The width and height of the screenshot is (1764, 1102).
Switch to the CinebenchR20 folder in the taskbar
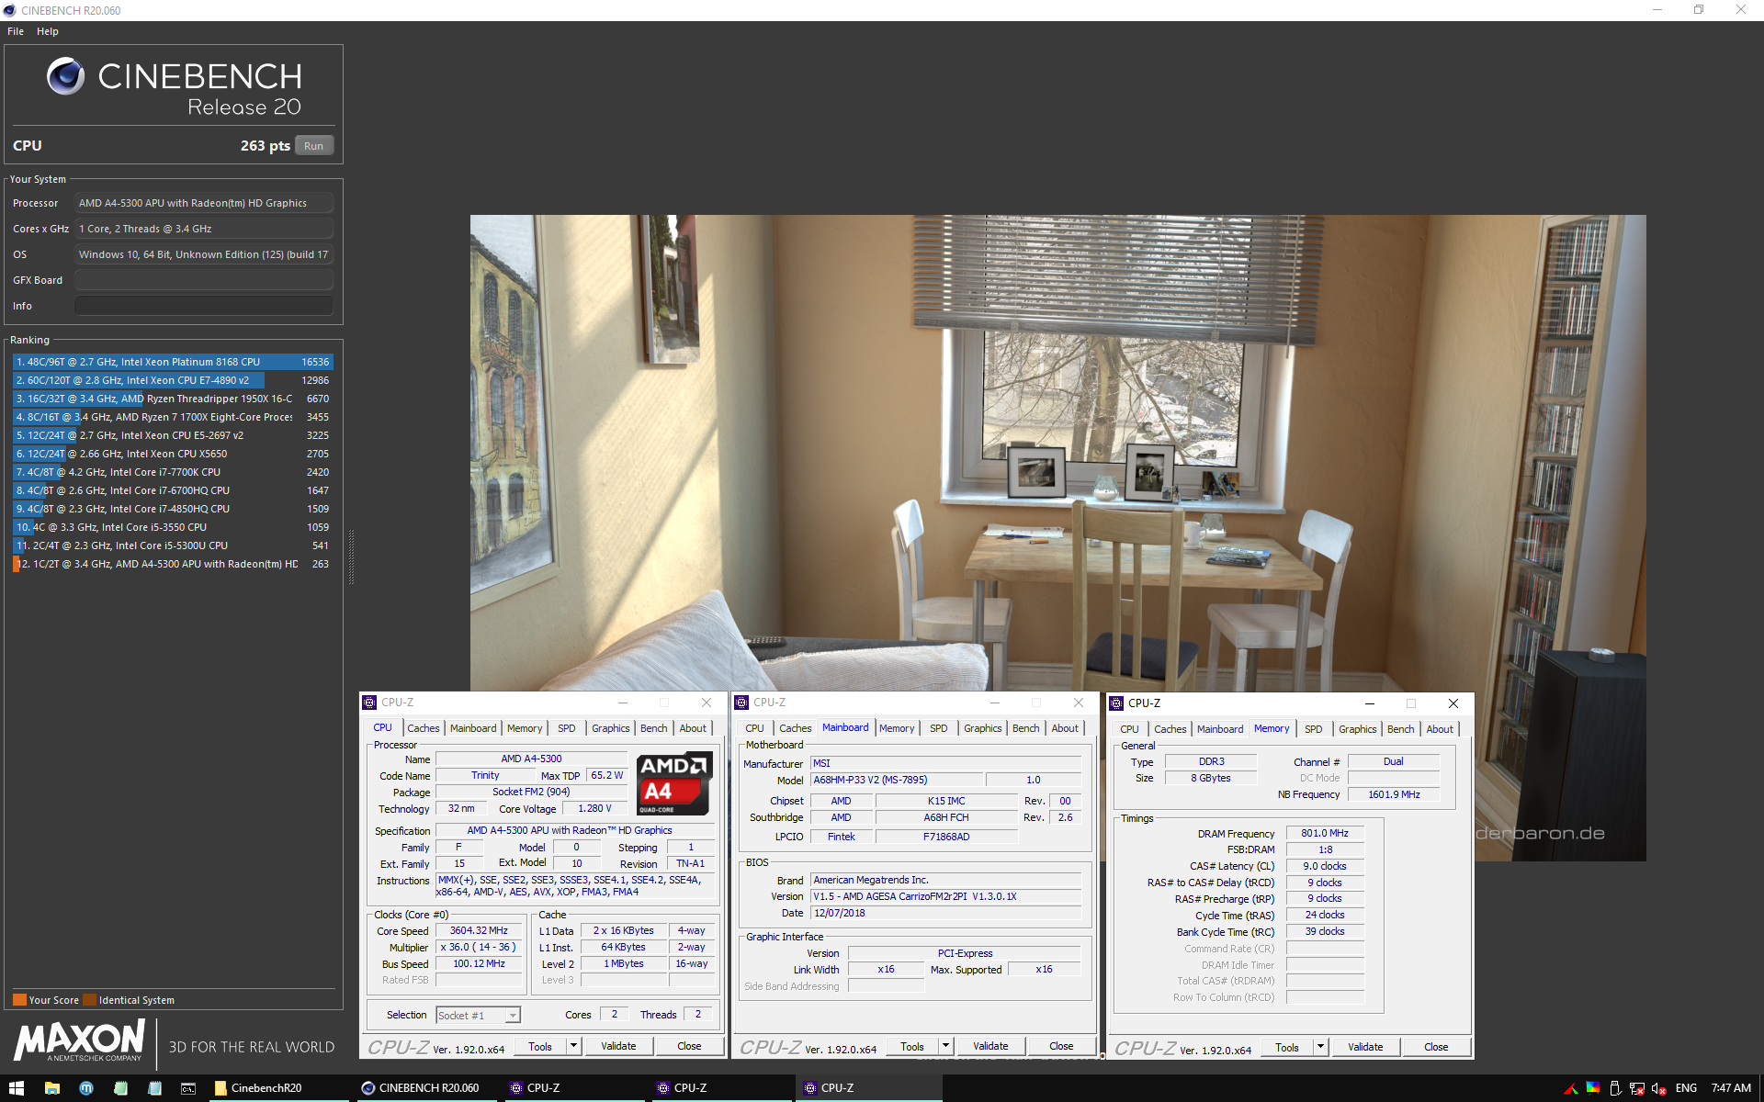pos(280,1088)
